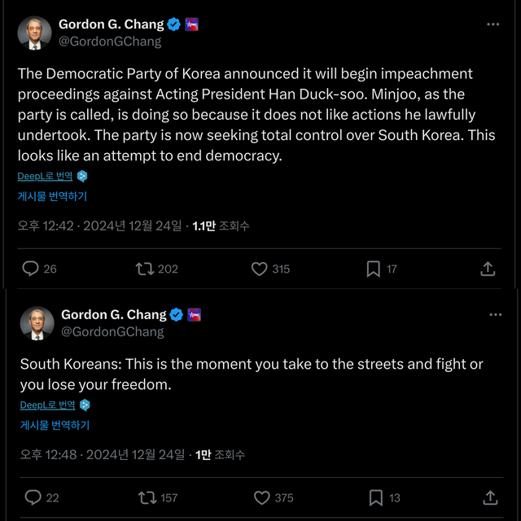
Task: Retweet the Han Duck-soo impeachment tweet
Action: pos(145,269)
